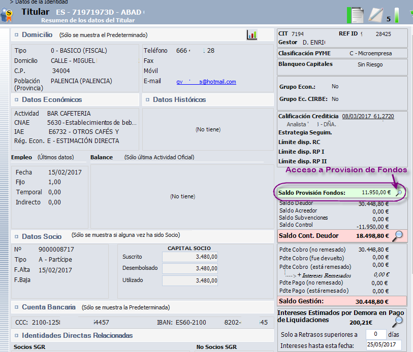Select socio number 9000008717
The image size is (413, 352).
click(56, 249)
